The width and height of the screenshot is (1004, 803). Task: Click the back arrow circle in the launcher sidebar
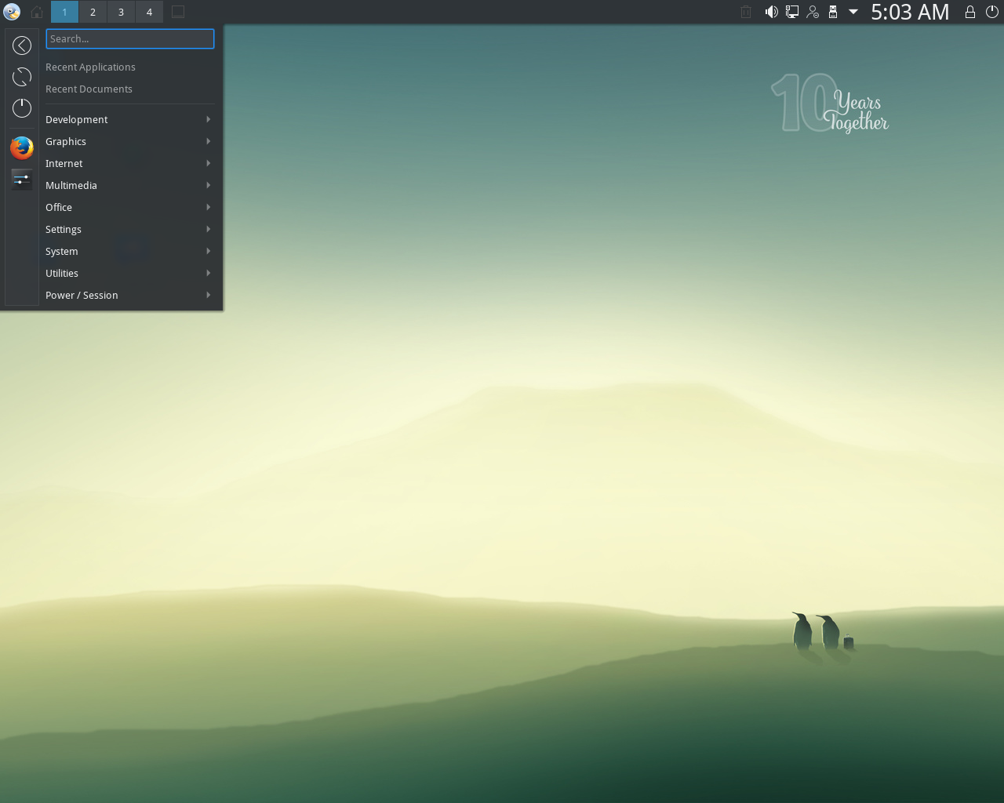click(22, 45)
